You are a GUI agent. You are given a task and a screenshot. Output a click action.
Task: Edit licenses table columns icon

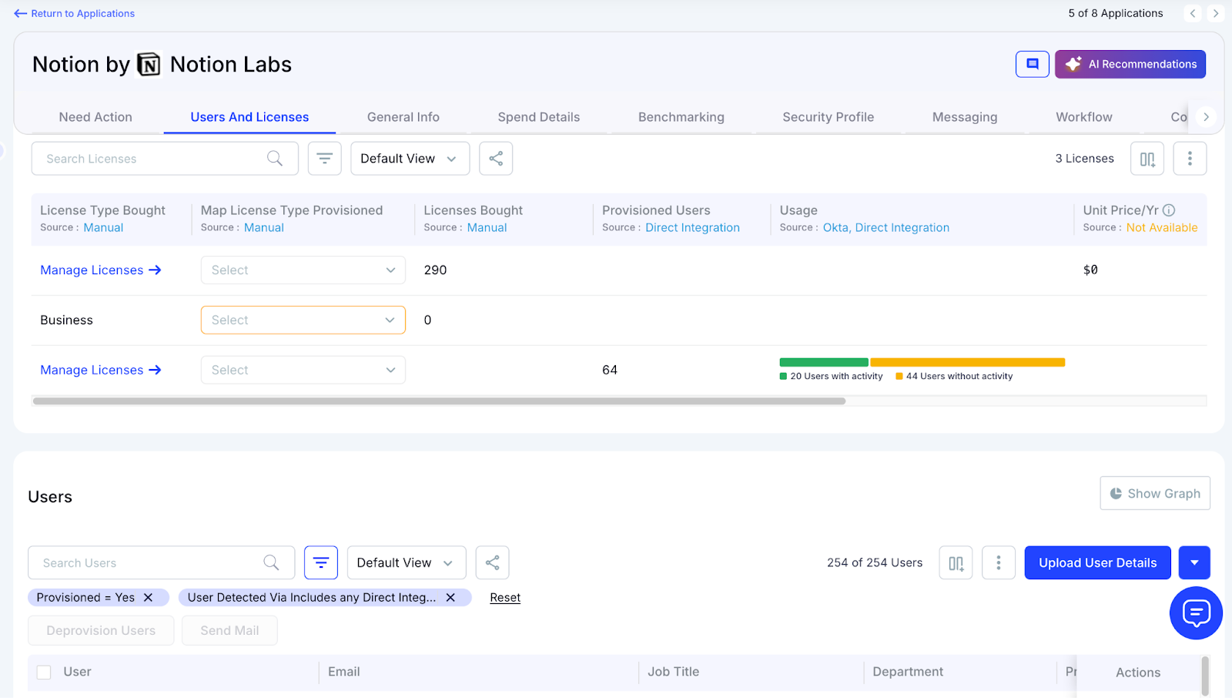(x=1147, y=159)
